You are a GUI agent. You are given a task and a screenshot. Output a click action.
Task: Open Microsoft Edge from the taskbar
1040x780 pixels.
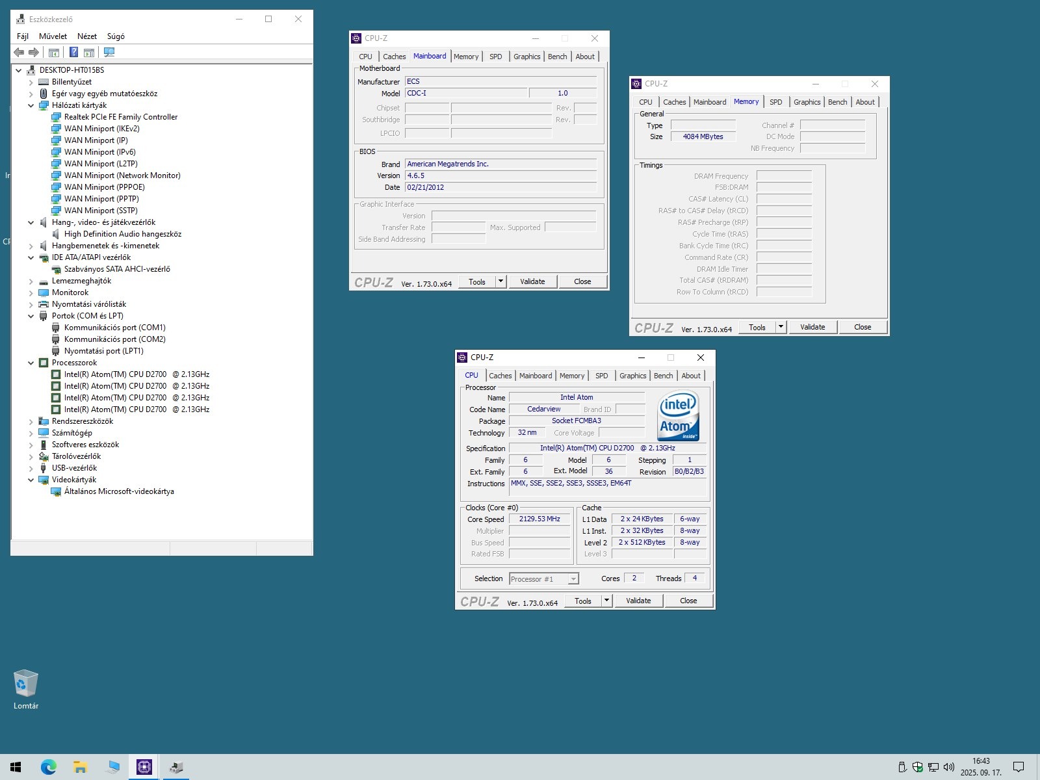click(x=49, y=767)
